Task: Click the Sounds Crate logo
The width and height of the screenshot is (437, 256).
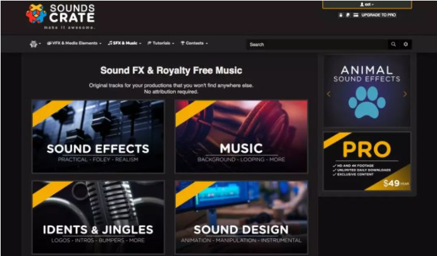Action: tap(60, 16)
